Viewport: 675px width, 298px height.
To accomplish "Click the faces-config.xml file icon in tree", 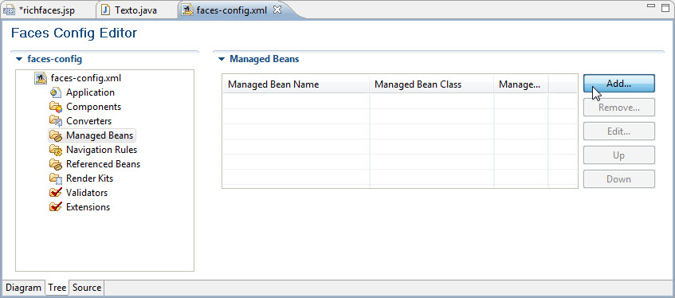I will (x=41, y=78).
